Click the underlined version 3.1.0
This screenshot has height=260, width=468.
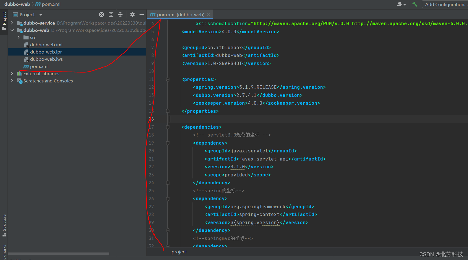(237, 167)
